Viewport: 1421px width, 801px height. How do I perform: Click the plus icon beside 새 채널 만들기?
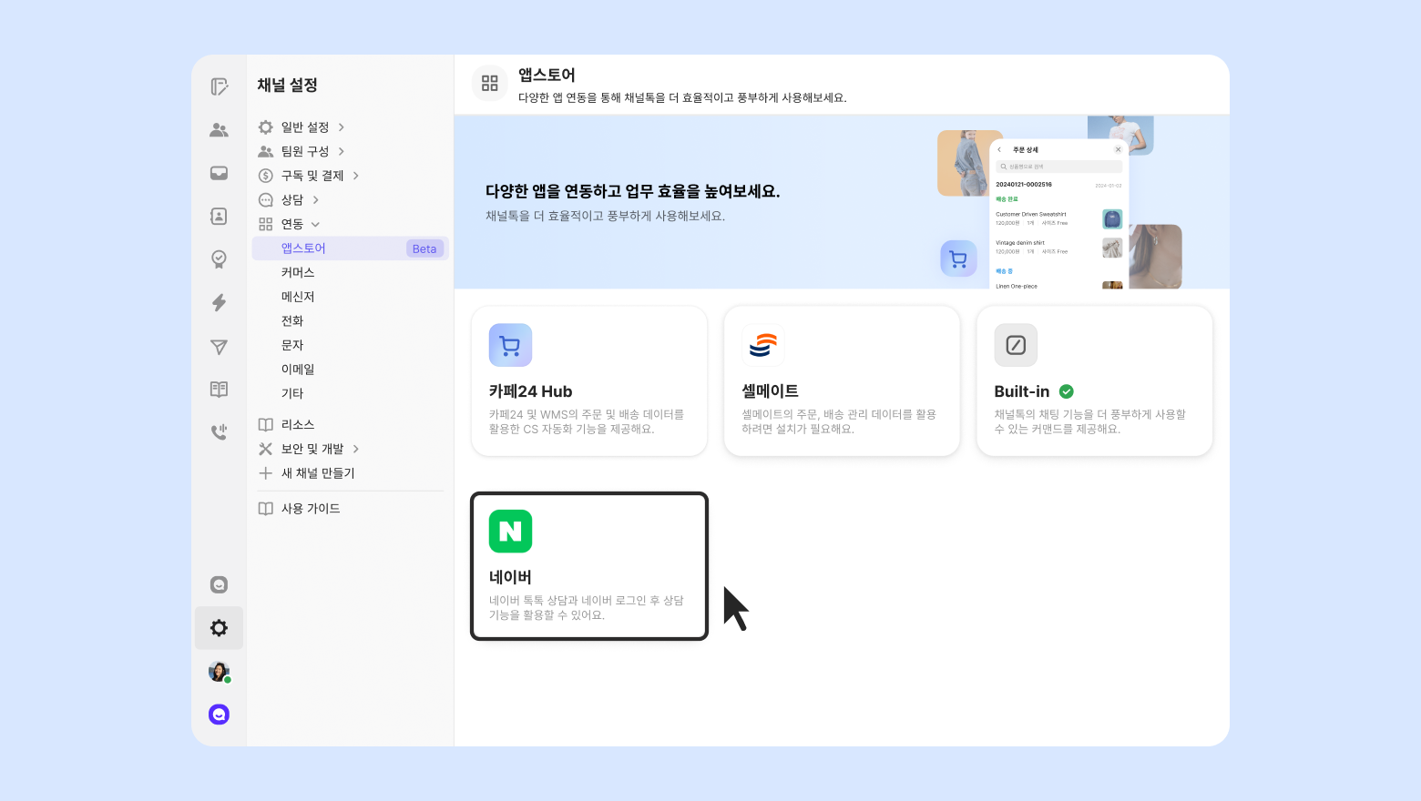[x=266, y=473]
